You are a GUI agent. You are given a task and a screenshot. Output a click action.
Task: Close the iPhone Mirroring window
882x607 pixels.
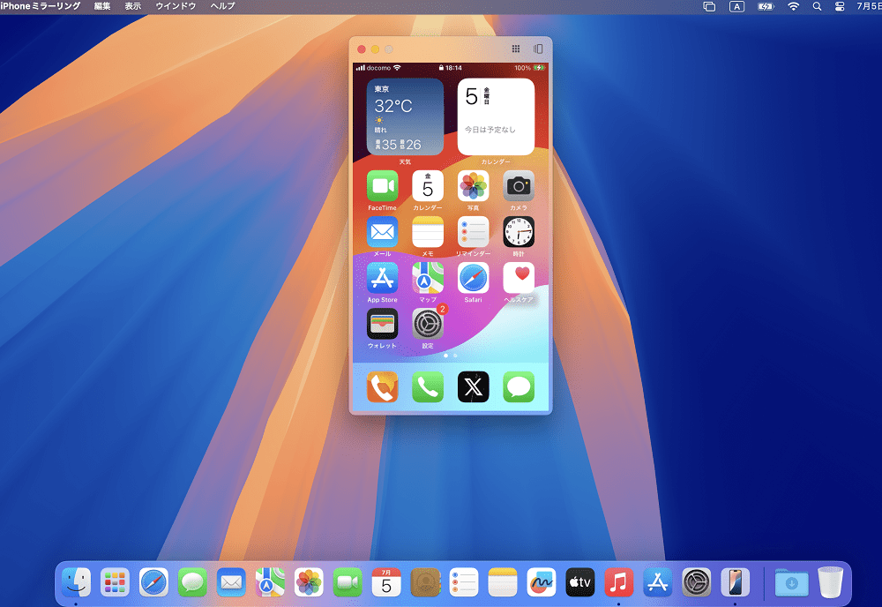362,49
